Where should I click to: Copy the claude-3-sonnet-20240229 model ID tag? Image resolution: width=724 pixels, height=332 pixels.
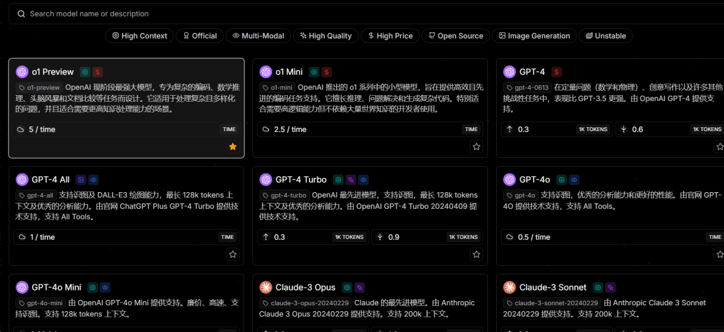coord(552,303)
